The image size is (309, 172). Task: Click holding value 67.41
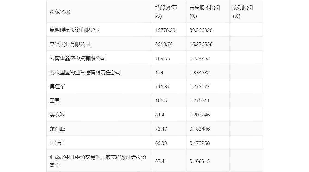click(x=161, y=161)
